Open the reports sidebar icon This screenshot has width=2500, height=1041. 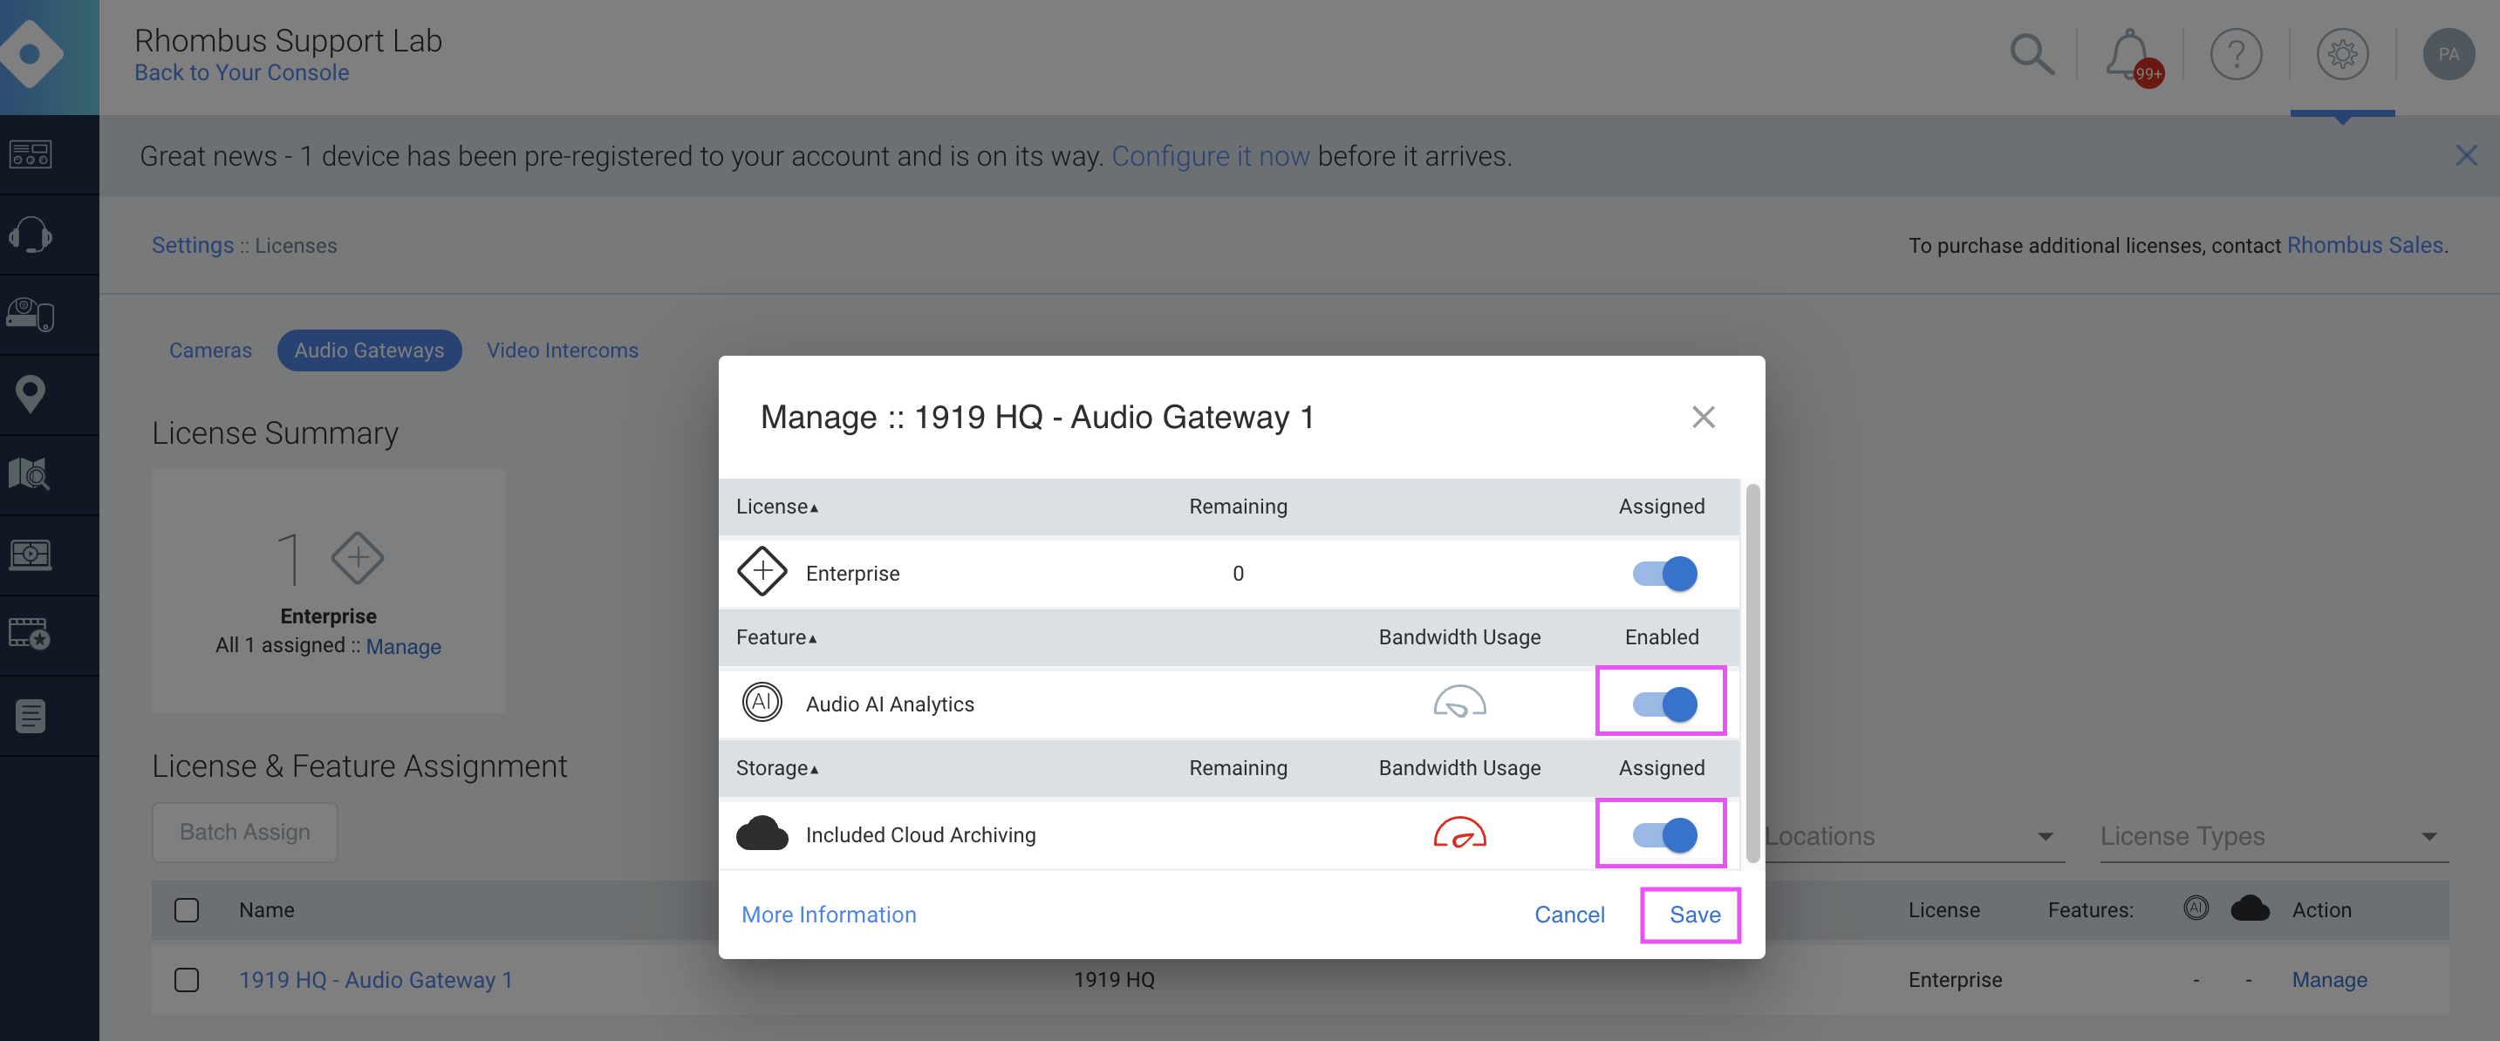tap(30, 715)
